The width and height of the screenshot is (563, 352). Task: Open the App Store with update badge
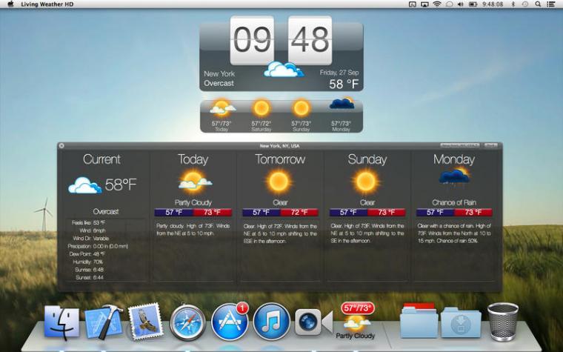pyautogui.click(x=230, y=322)
